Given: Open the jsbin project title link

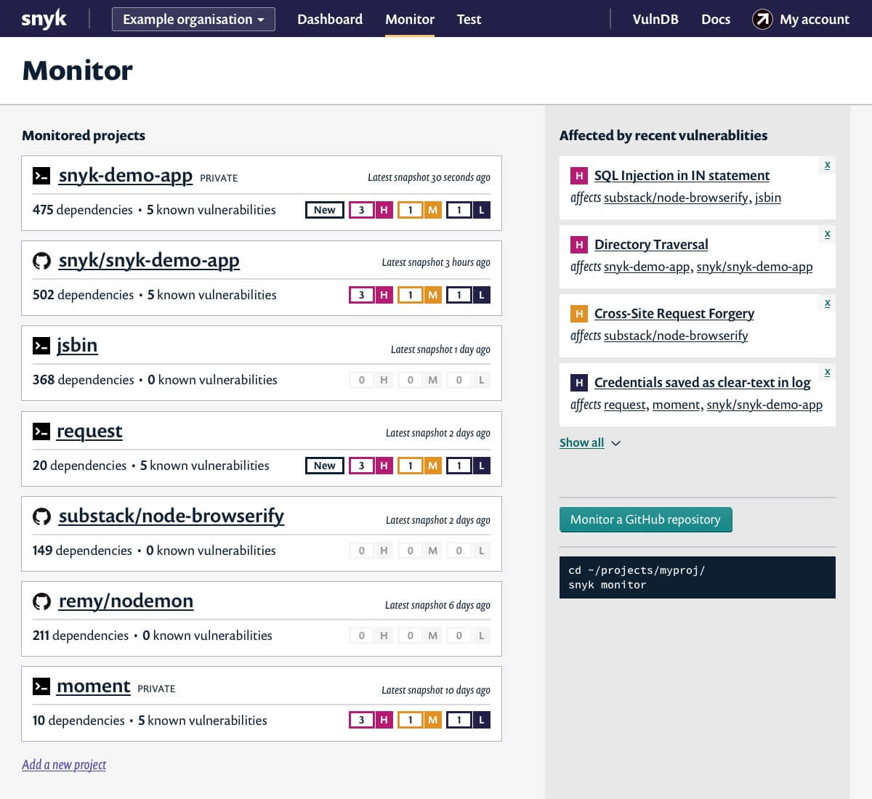Looking at the screenshot, I should [x=77, y=346].
